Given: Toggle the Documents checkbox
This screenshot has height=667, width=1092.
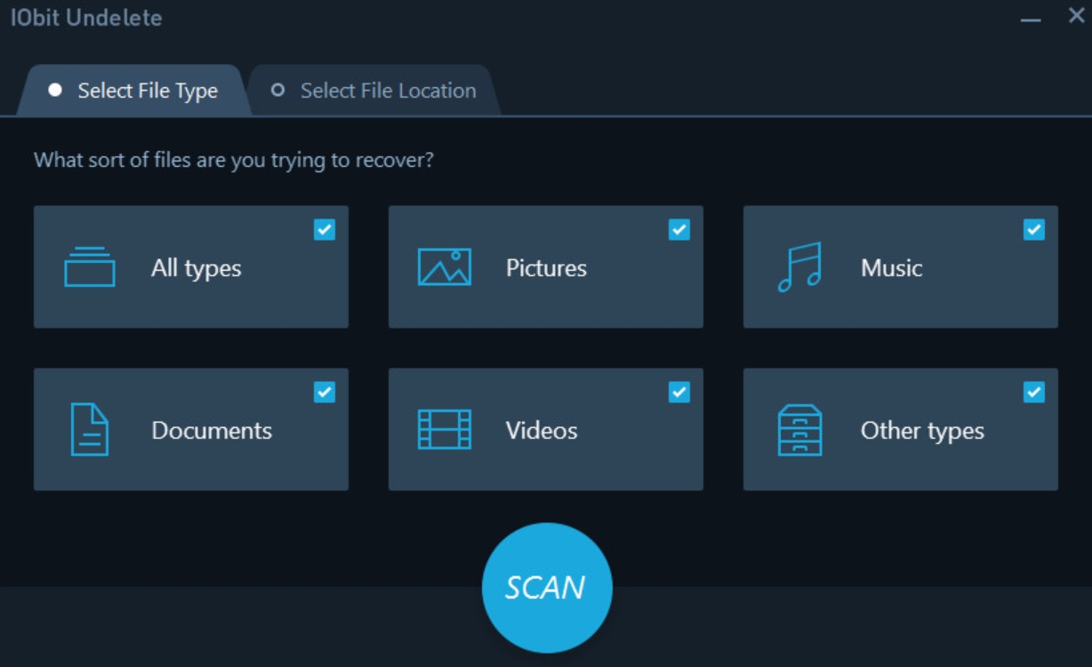Looking at the screenshot, I should (x=325, y=392).
